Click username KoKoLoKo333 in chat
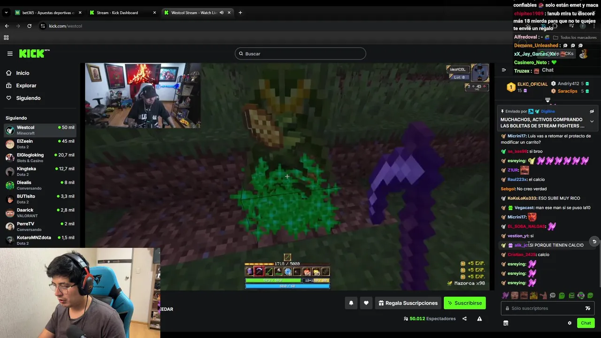This screenshot has width=601, height=338. point(522,198)
